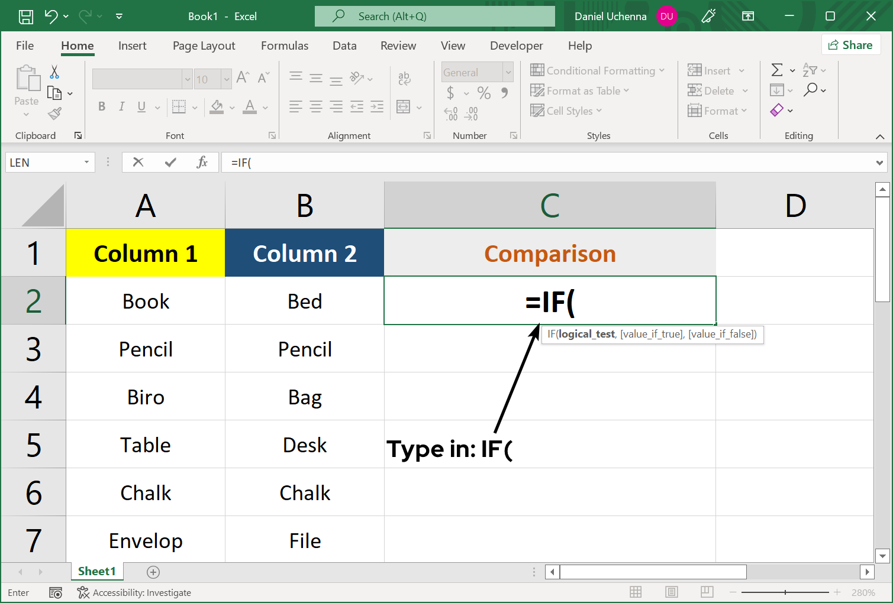The width and height of the screenshot is (893, 603).
Task: Select the Format Painter tool
Action: click(x=54, y=114)
